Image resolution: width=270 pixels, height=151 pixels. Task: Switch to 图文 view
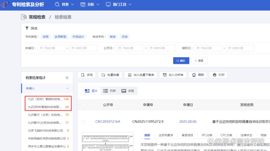point(91,91)
